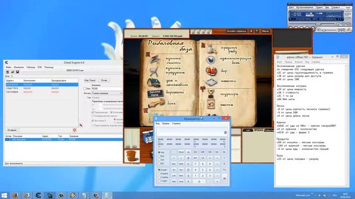Select Hex radio button in Calculator

click(x=159, y=153)
